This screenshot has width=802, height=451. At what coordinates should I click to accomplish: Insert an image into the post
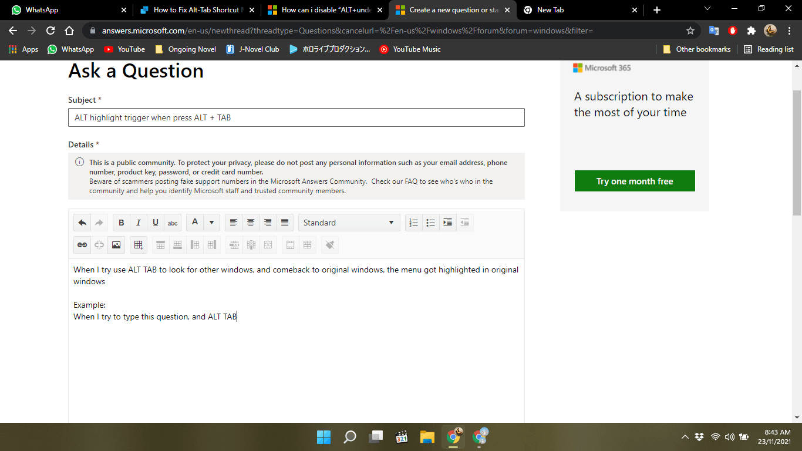[x=116, y=245]
